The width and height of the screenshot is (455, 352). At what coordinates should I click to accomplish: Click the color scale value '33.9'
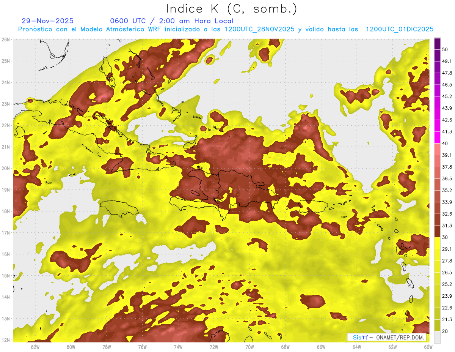click(x=447, y=202)
